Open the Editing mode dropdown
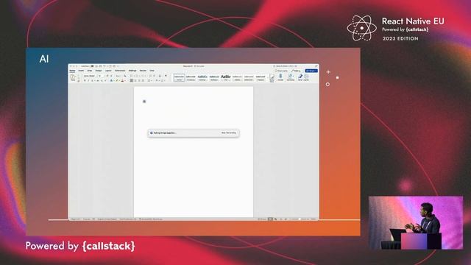Image resolution: width=471 pixels, height=265 pixels. pyautogui.click(x=297, y=71)
